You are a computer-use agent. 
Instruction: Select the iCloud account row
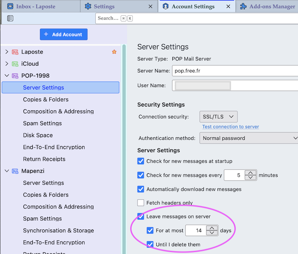coord(60,64)
